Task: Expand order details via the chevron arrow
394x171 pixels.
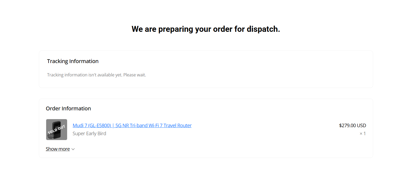Action: pos(73,149)
